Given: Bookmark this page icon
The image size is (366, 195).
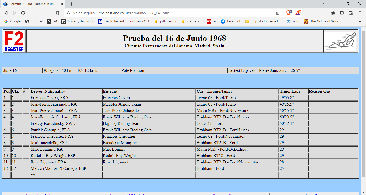Looking at the screenshot, I should [58, 13].
